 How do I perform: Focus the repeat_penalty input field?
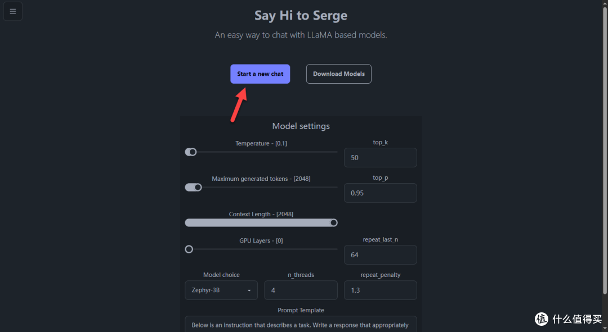(381, 290)
